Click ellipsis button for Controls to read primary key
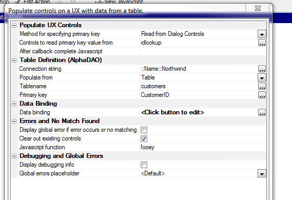The width and height of the screenshot is (292, 200). [x=262, y=43]
